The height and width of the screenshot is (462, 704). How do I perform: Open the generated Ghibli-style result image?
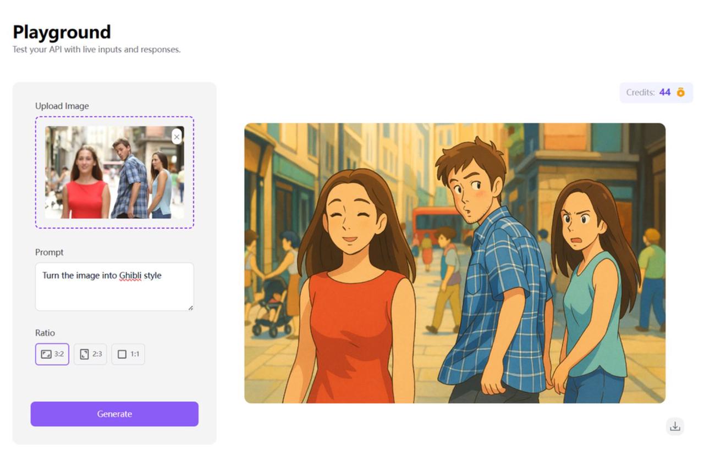click(x=454, y=263)
